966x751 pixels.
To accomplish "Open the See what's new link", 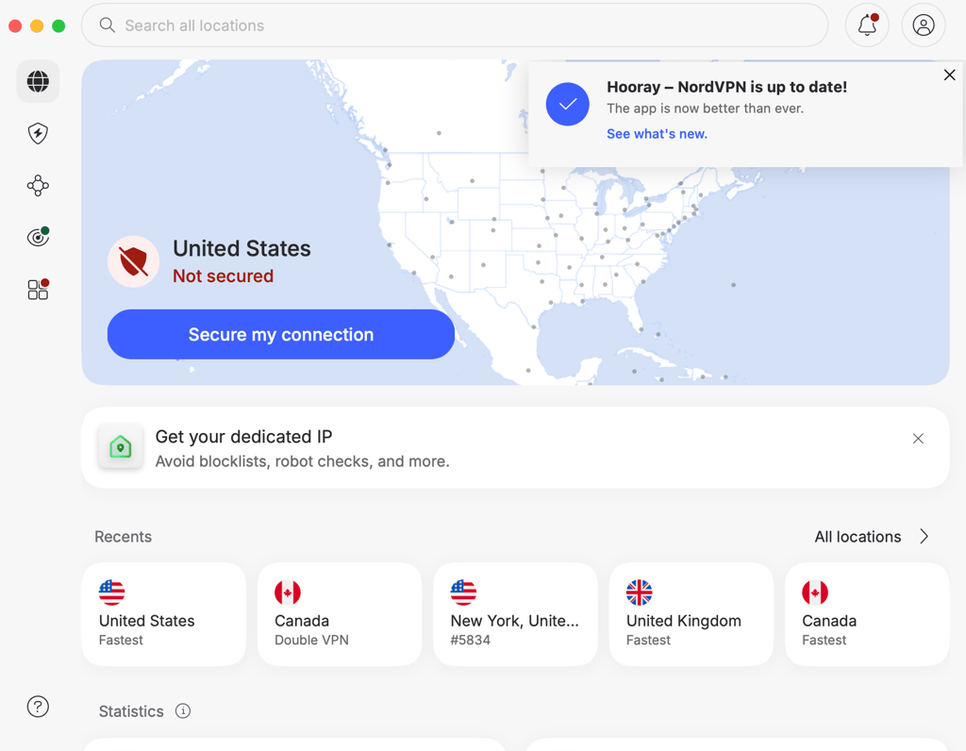I will 657,134.
